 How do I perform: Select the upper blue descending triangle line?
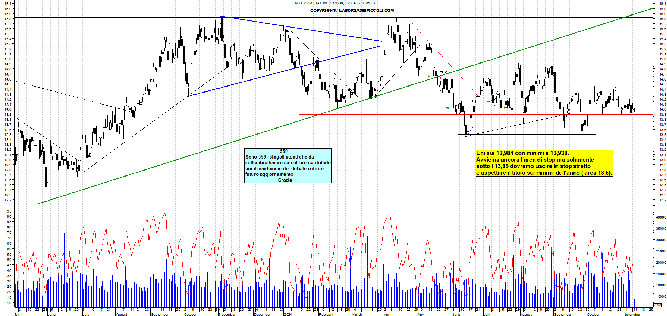point(301,29)
